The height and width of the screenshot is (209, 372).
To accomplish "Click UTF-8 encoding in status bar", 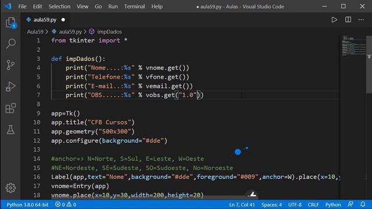I will pos(295,204).
